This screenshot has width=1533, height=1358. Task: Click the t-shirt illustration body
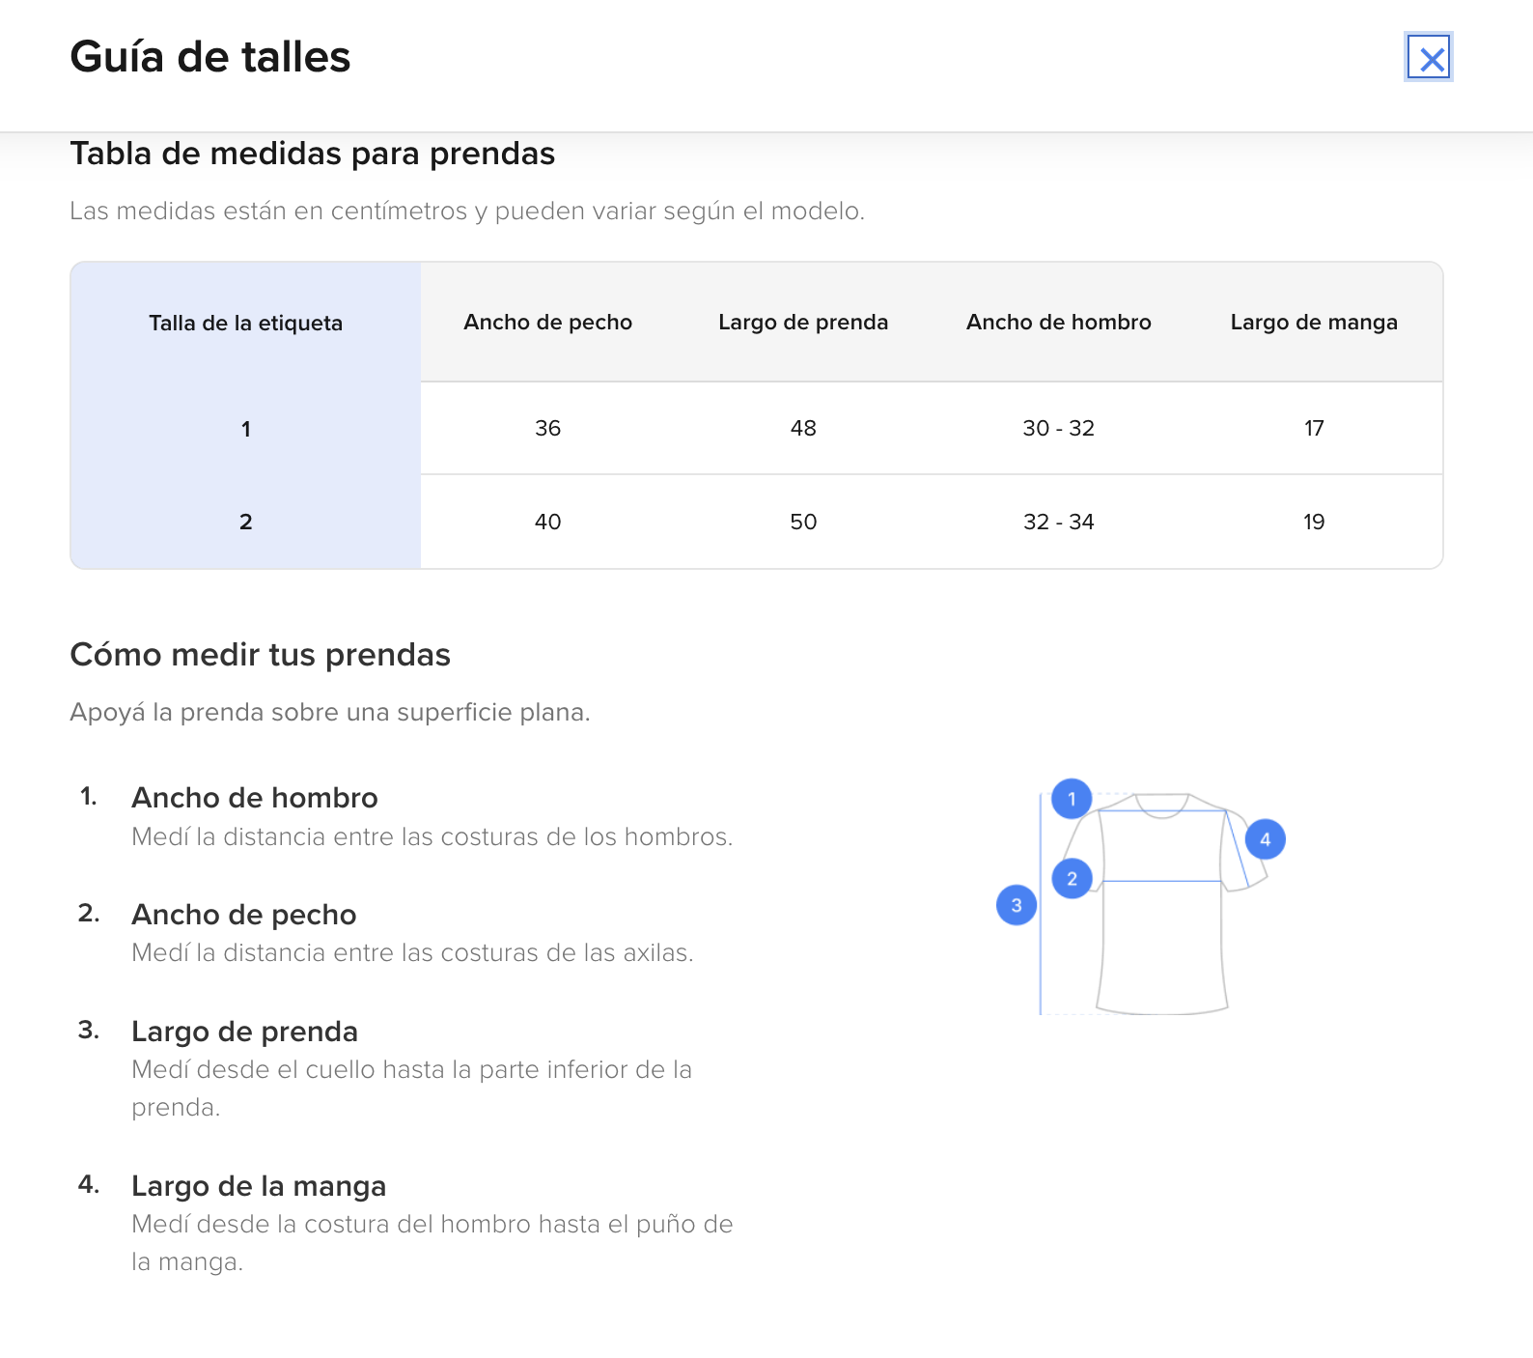(1161, 947)
